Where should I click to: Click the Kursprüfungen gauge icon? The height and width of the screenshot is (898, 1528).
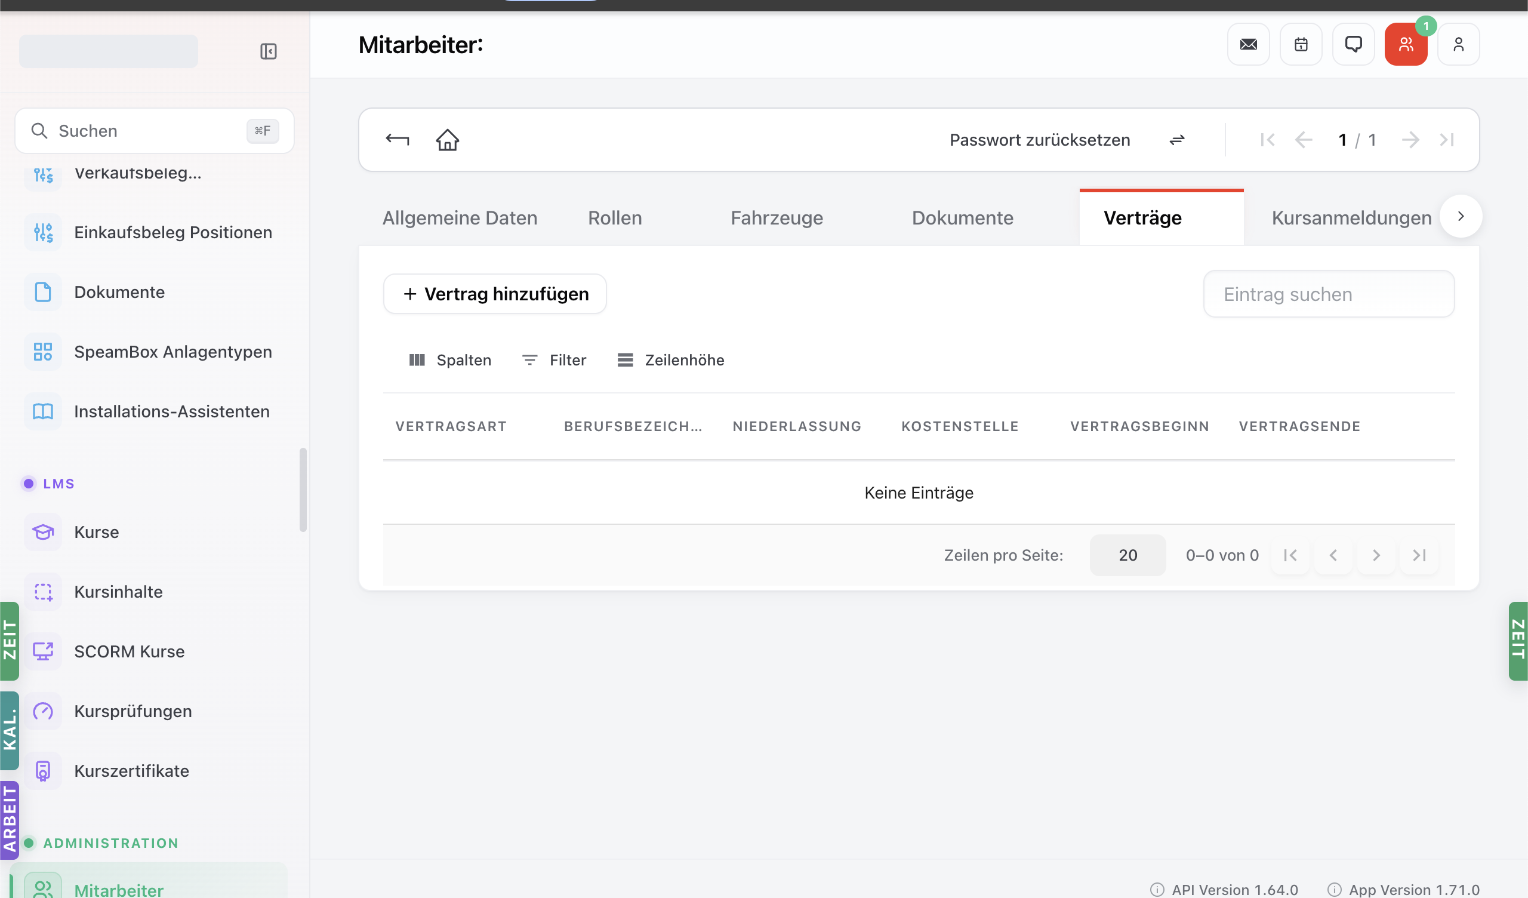click(x=43, y=711)
